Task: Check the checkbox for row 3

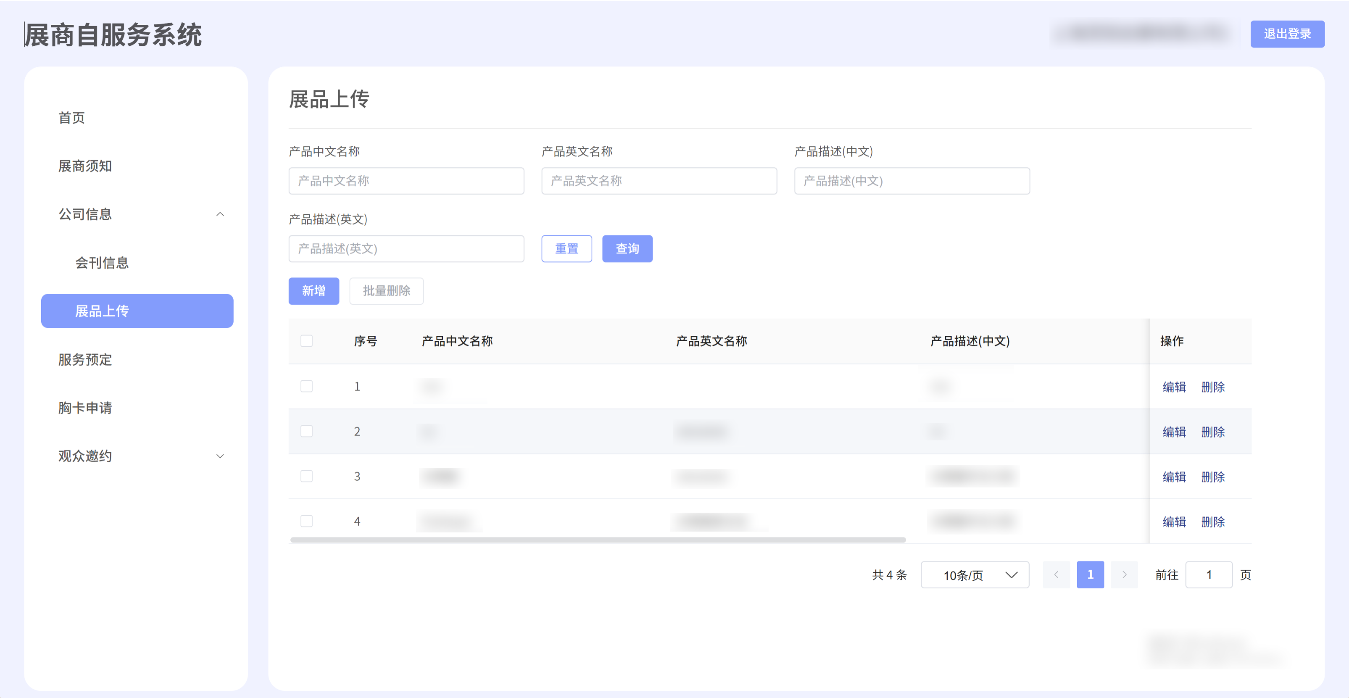Action: pos(306,476)
